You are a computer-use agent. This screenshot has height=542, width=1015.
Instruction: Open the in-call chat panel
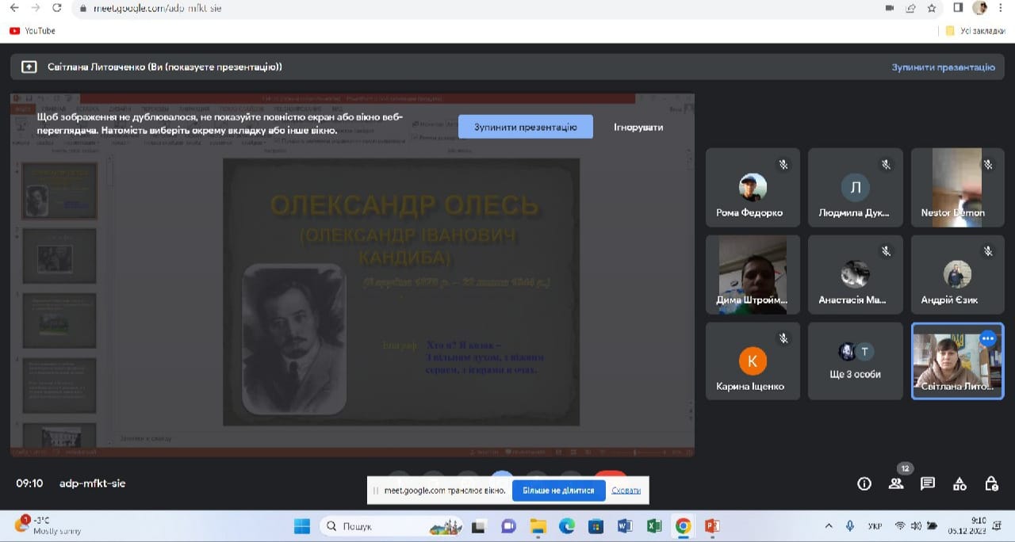click(928, 484)
